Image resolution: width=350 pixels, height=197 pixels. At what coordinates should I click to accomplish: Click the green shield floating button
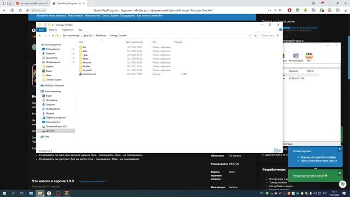[x=343, y=184]
